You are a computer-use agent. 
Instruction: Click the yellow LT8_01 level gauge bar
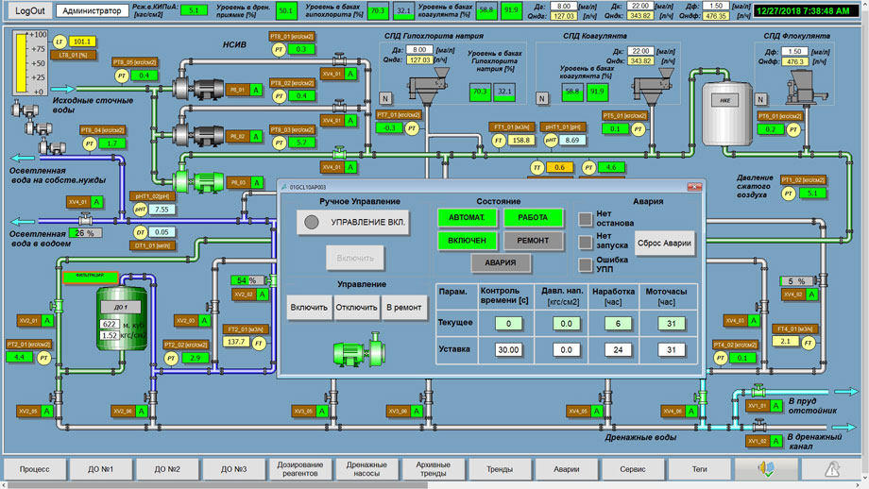pyautogui.click(x=20, y=63)
